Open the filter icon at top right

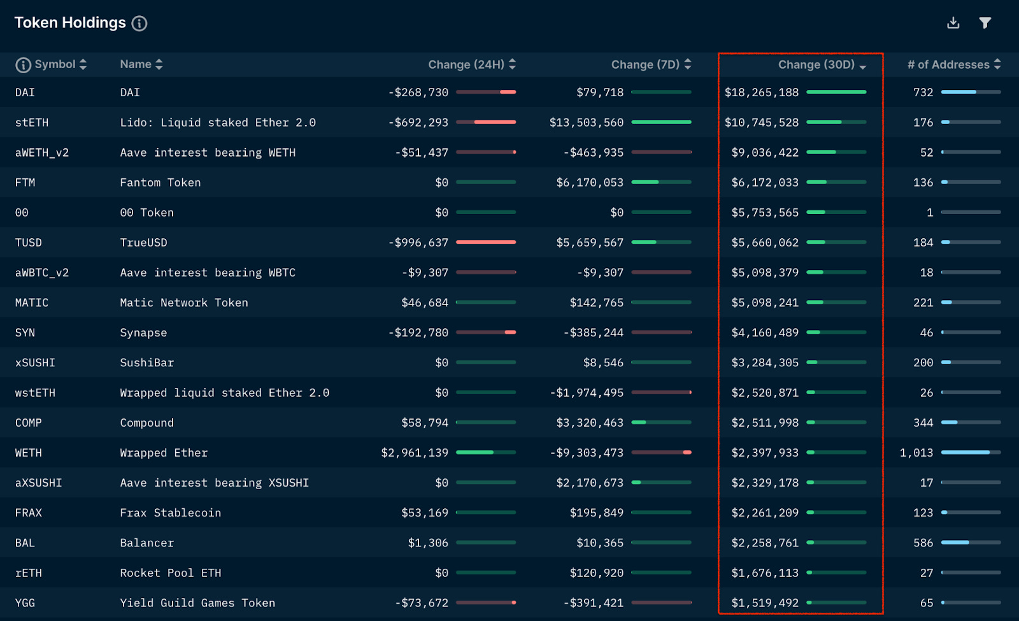coord(985,23)
